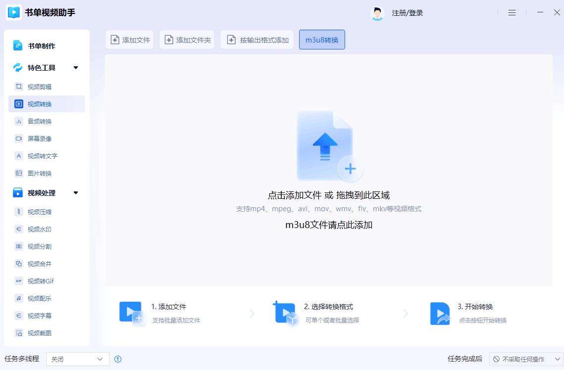Open the 任务多线程 dropdown showing 关闭

click(x=77, y=359)
